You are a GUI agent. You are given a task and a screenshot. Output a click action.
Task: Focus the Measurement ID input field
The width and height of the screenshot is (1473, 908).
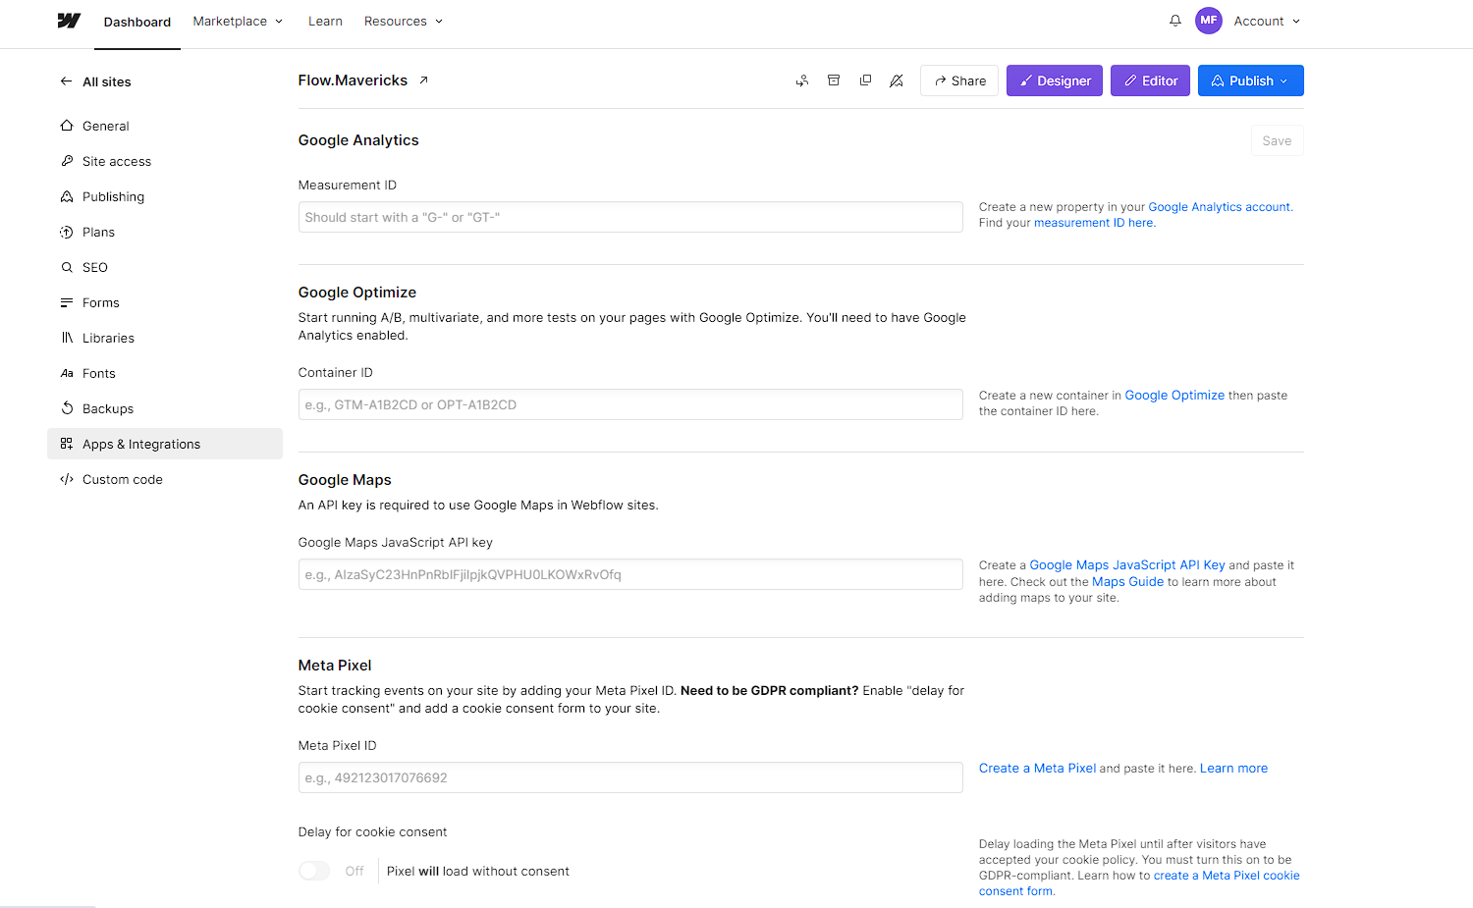tap(630, 217)
